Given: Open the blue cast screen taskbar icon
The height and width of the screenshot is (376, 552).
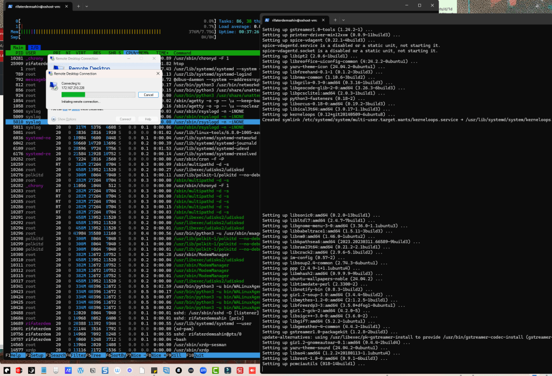Looking at the screenshot, I should [x=166, y=371].
